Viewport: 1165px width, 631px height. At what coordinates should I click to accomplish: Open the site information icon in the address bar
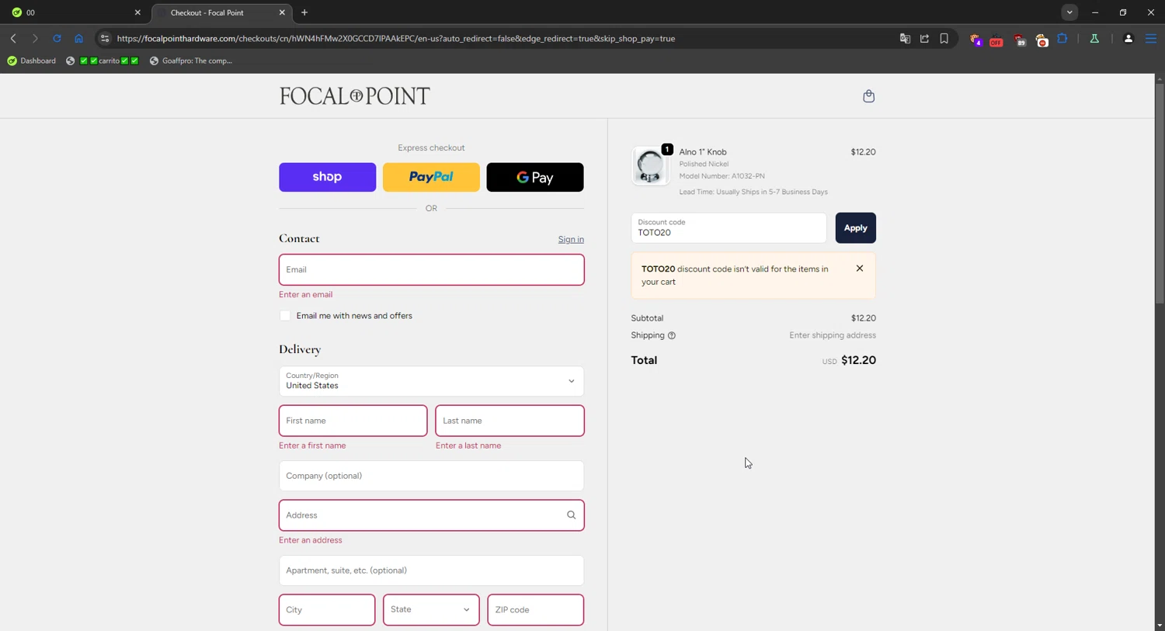105,38
